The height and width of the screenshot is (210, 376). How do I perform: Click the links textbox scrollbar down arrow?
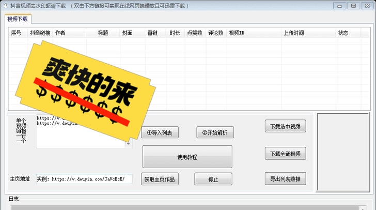[129, 144]
